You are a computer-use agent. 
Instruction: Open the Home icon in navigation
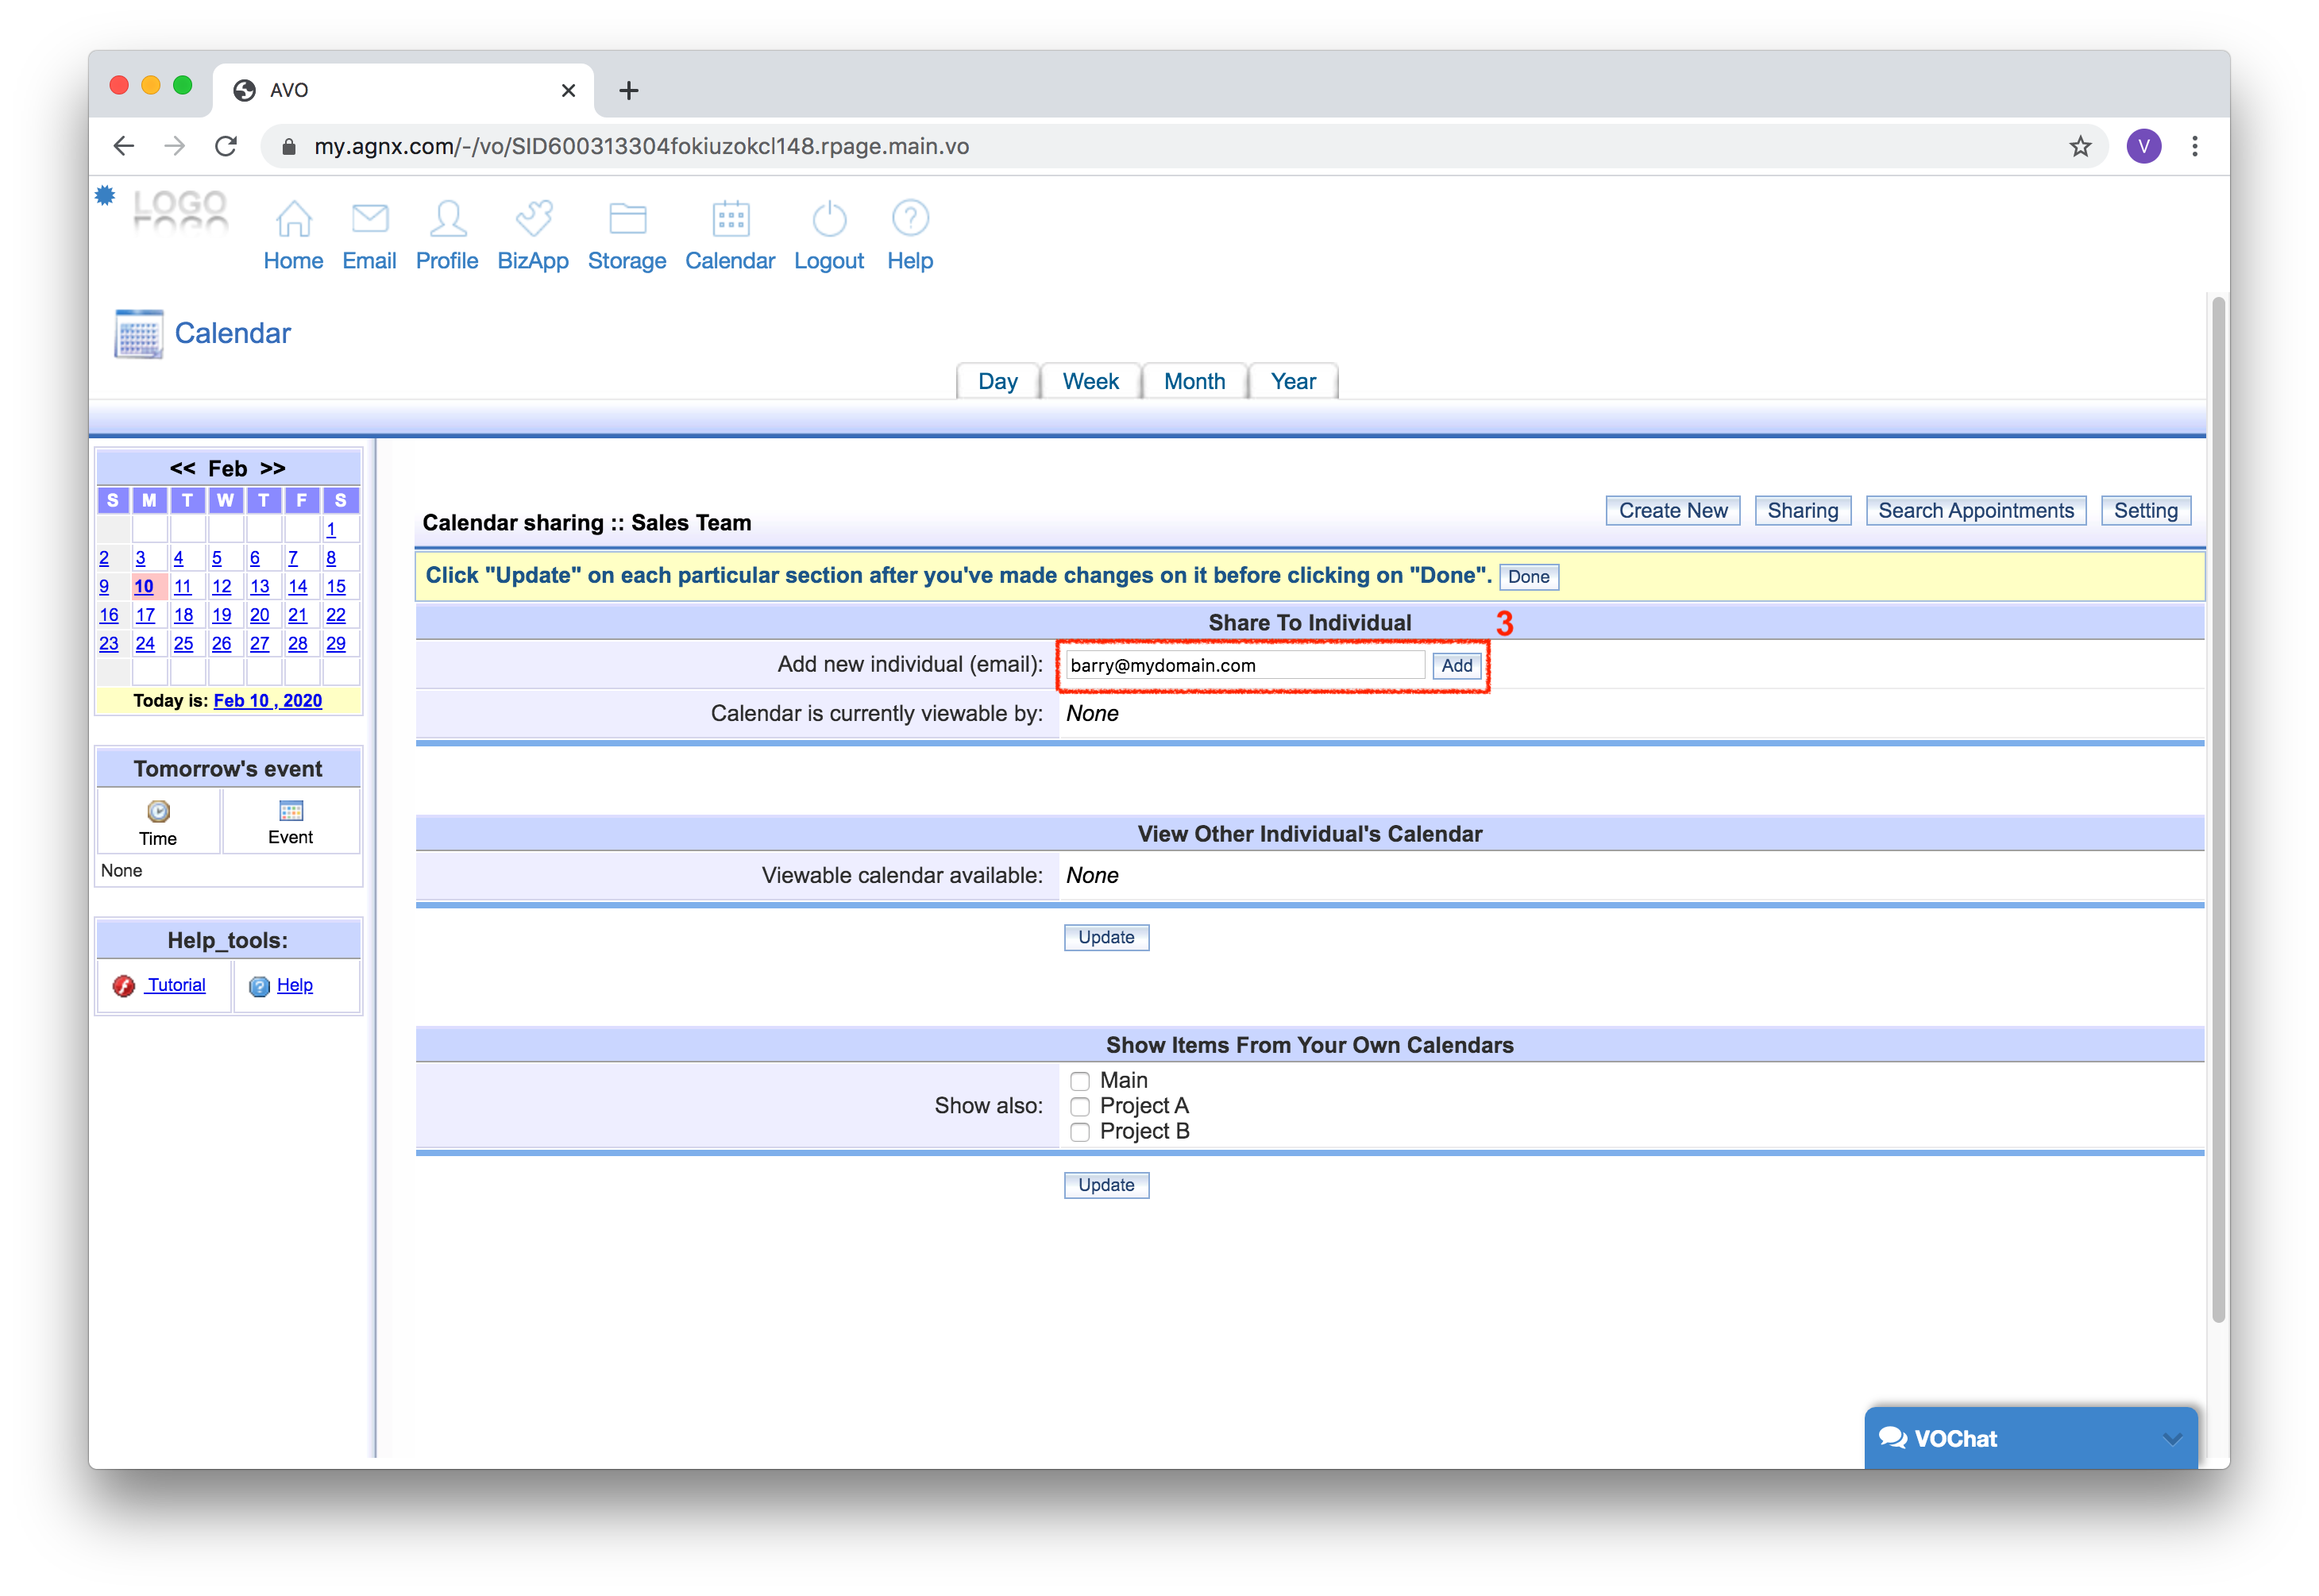[x=293, y=218]
